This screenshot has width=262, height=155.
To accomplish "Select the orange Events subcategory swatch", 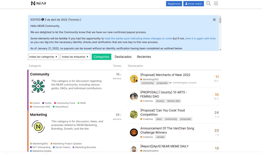I will [x=31, y=103].
